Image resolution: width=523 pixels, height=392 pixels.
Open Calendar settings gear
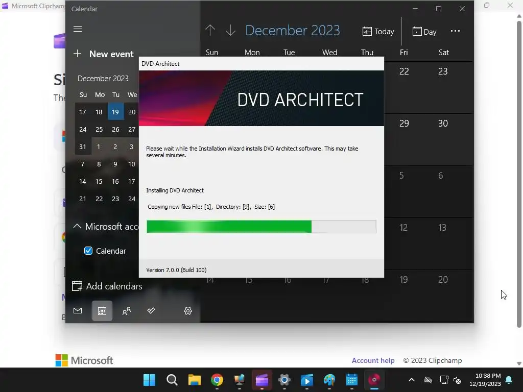188,311
